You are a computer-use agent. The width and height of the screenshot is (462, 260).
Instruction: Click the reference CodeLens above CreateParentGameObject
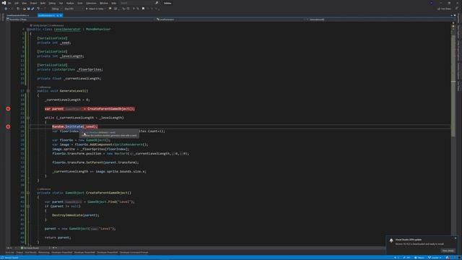tap(44, 189)
